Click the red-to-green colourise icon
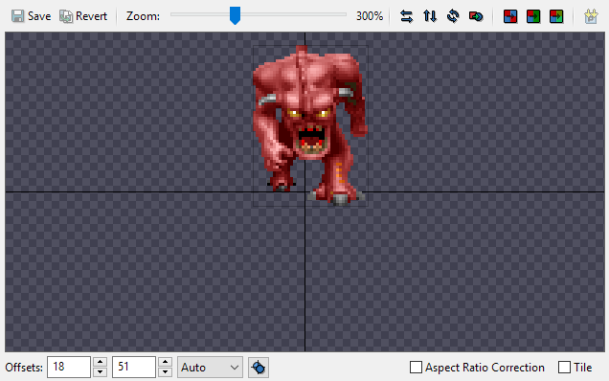 (x=533, y=16)
